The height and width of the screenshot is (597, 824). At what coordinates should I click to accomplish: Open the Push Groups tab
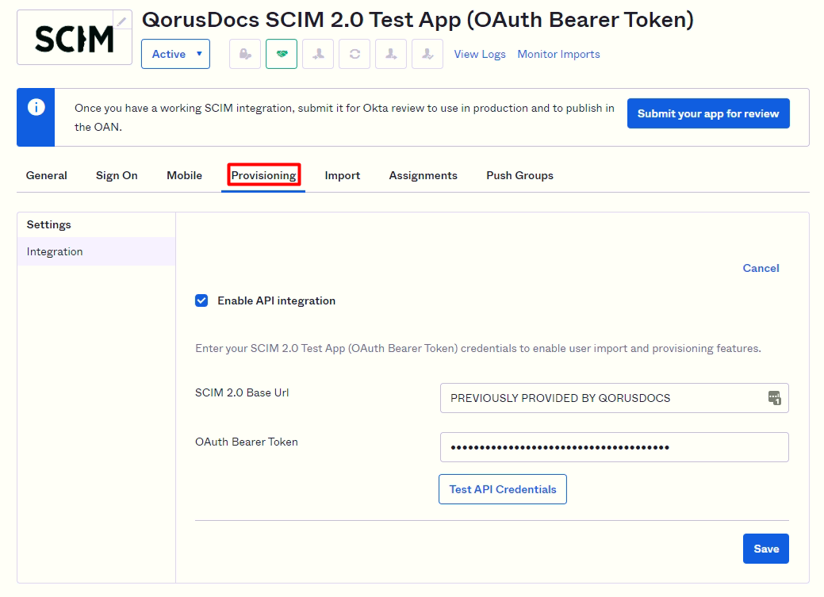[x=519, y=175]
